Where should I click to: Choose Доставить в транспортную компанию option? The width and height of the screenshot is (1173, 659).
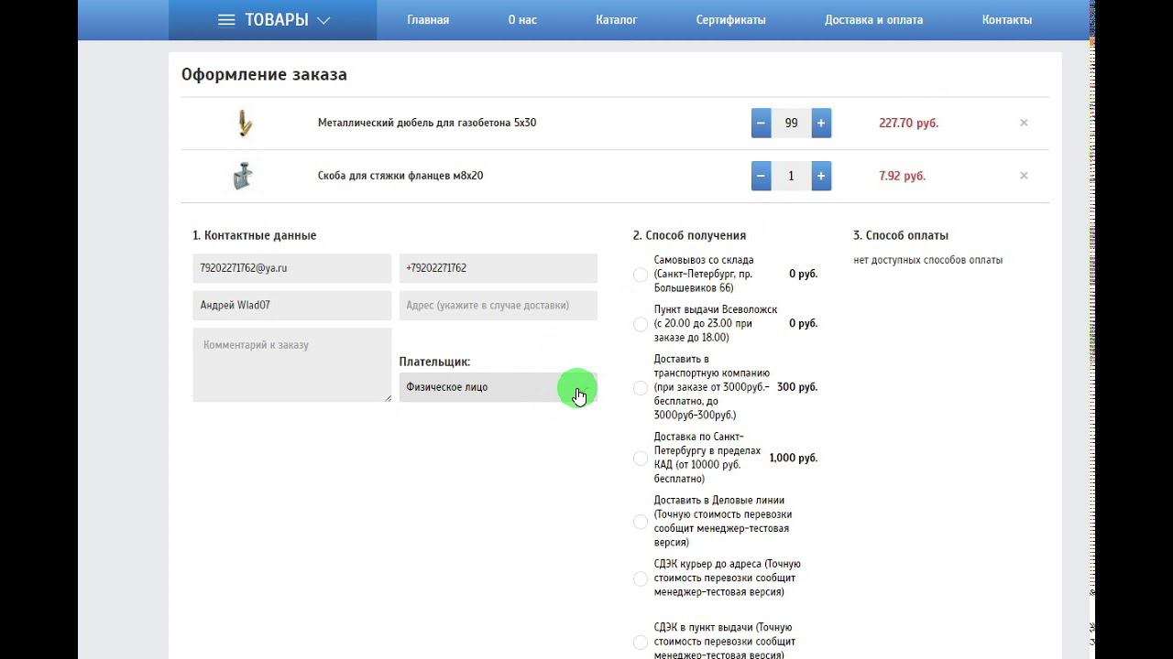(x=641, y=388)
